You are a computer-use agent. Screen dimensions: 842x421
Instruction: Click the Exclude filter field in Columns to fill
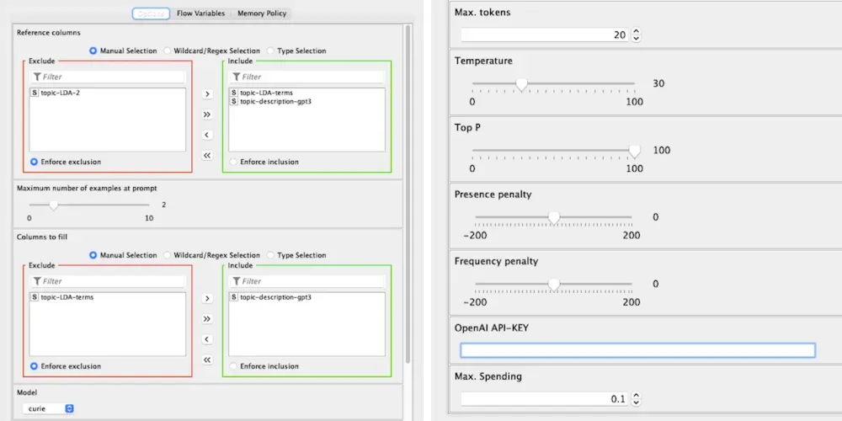pos(108,281)
